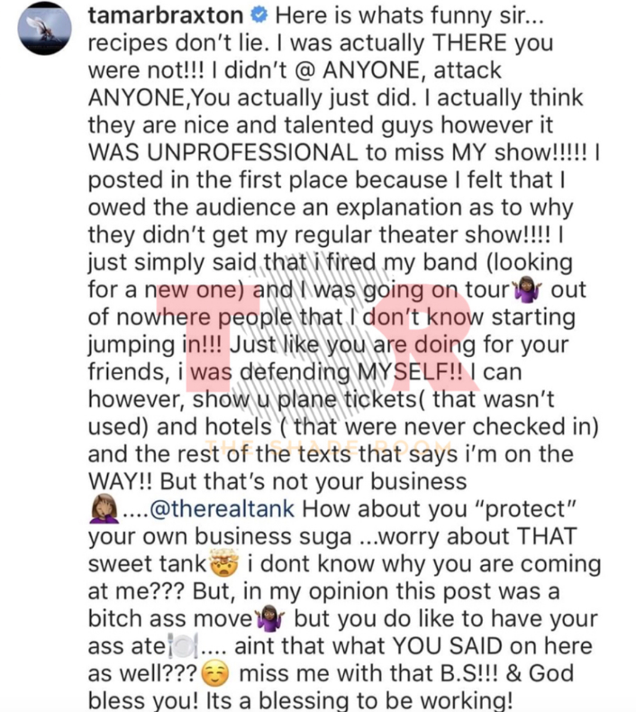
Task: Click the "THE SHADE ROOM" watermark text
Action: tap(328, 447)
